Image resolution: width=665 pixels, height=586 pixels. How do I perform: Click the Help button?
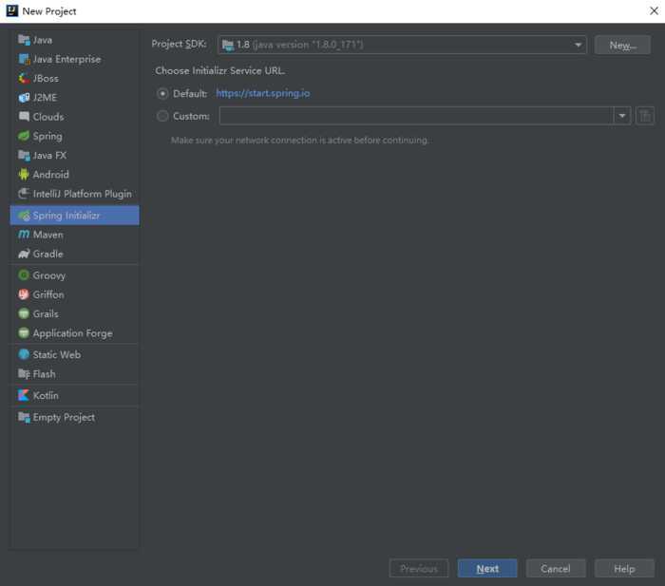coord(624,568)
